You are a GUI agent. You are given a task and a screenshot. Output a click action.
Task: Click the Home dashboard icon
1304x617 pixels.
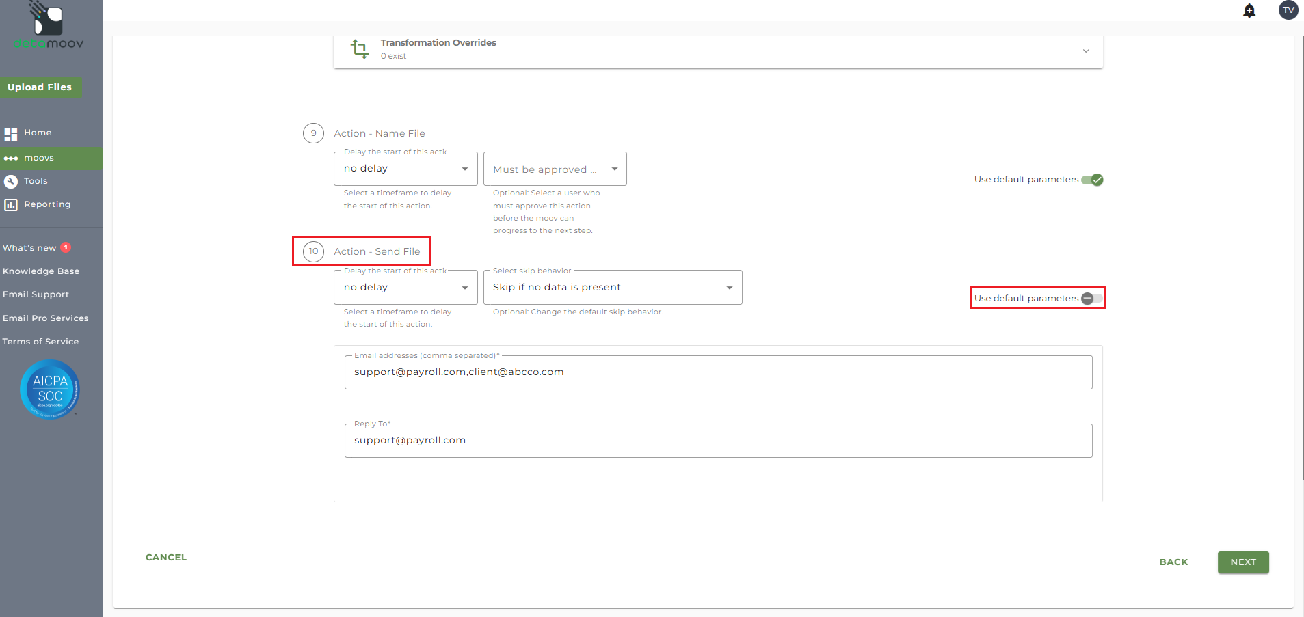[11, 134]
